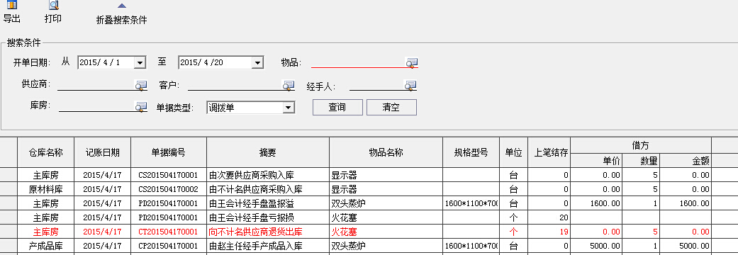Select the 原材料库 warehouse cell

click(45, 190)
